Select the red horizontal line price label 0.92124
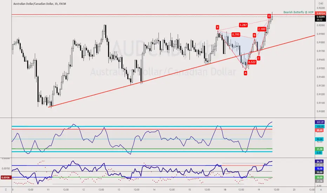Screen dimensions: 327x193 click(321, 13)
